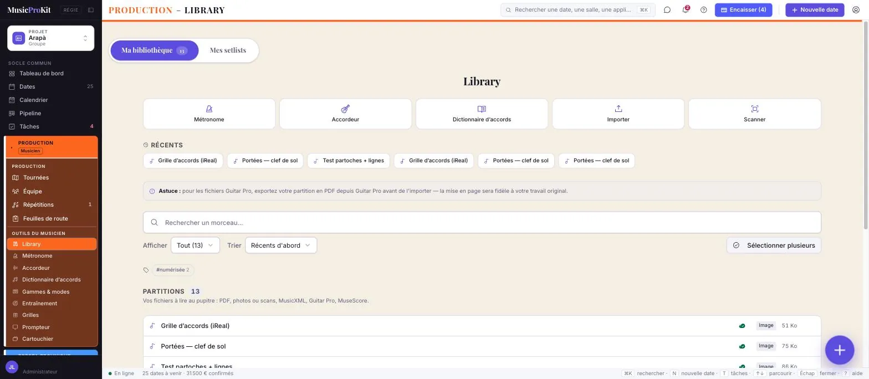Open Portées — clef de sol partition row
The height and width of the screenshot is (379, 869).
(482, 346)
